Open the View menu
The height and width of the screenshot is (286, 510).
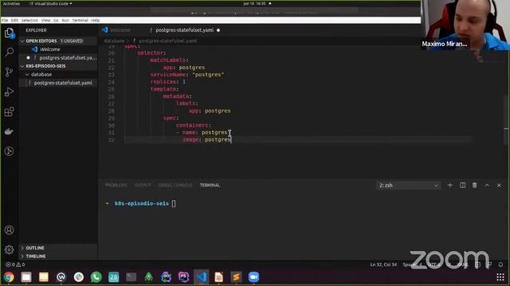pos(46,20)
